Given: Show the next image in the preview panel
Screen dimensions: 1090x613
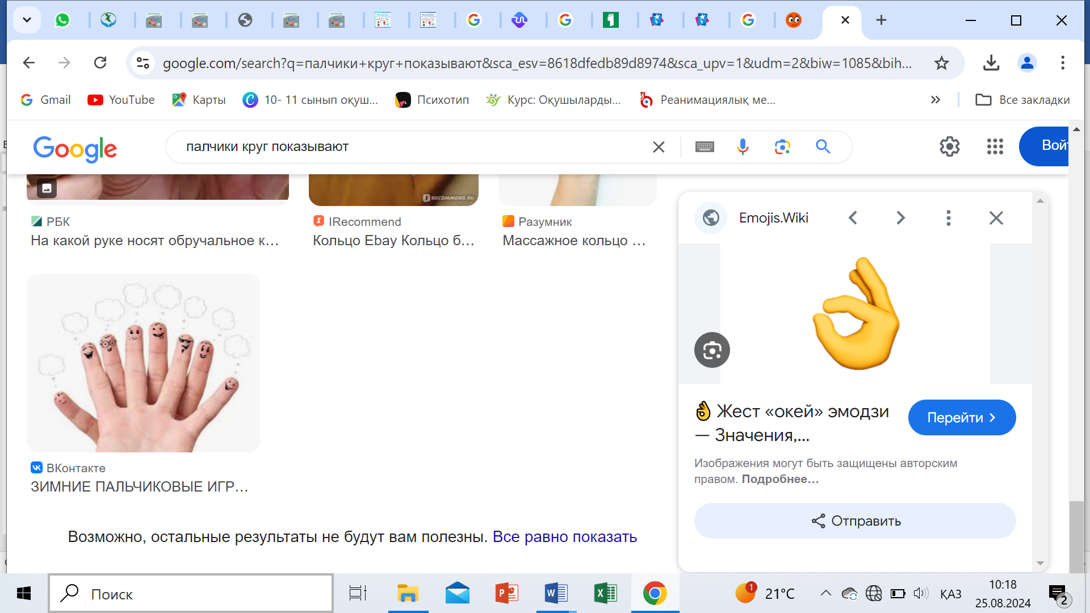Looking at the screenshot, I should point(900,218).
